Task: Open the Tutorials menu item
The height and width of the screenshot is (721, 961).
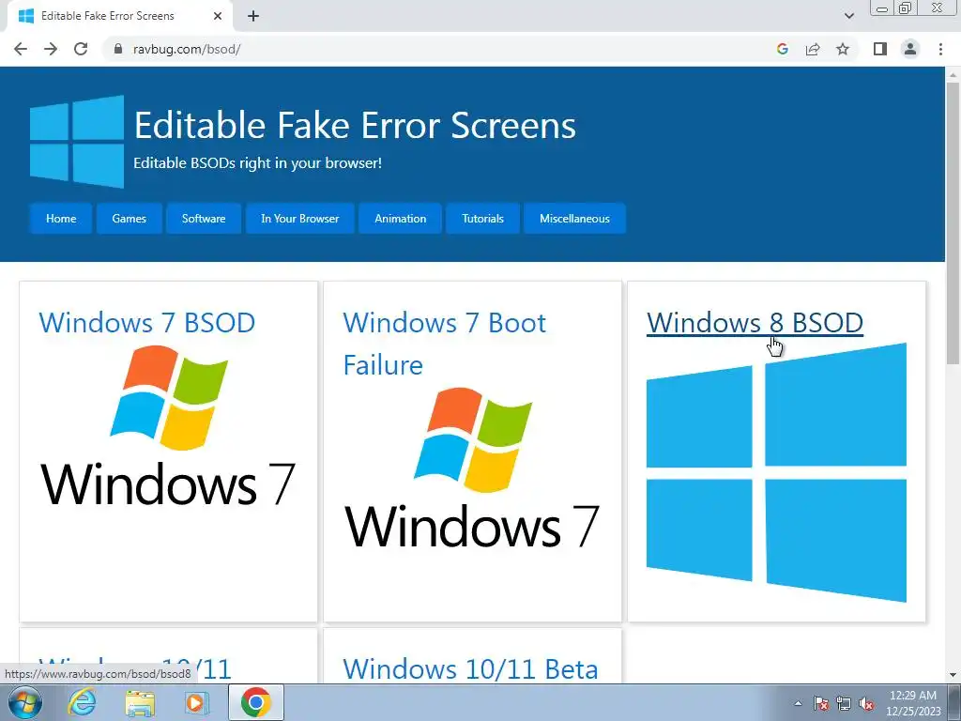Action: pyautogui.click(x=482, y=218)
